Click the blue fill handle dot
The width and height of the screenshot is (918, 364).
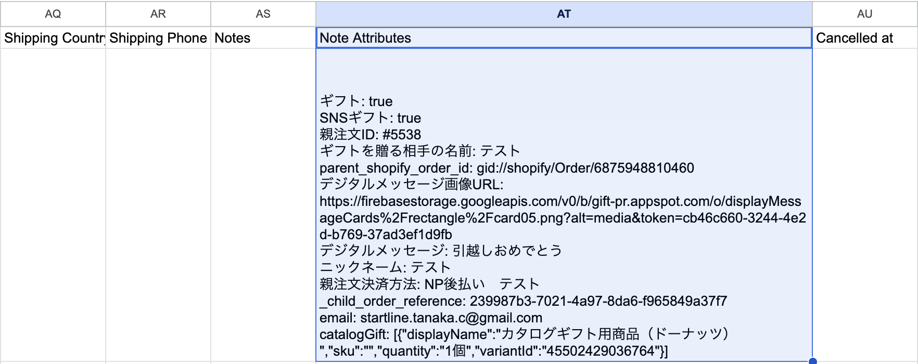tap(812, 361)
